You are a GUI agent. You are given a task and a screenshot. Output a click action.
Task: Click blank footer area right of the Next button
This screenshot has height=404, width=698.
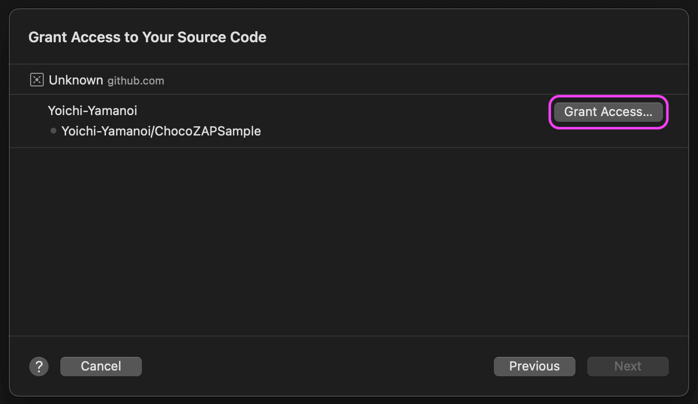(679, 366)
